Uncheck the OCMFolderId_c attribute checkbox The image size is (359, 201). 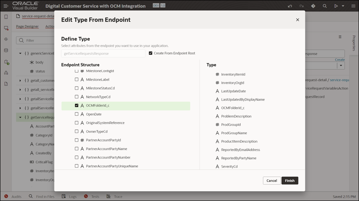pyautogui.click(x=77, y=105)
